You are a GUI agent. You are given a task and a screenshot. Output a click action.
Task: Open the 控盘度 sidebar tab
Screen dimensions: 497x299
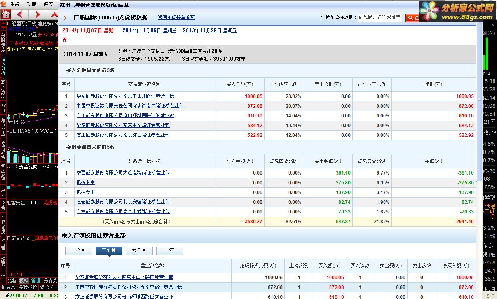click(3, 245)
